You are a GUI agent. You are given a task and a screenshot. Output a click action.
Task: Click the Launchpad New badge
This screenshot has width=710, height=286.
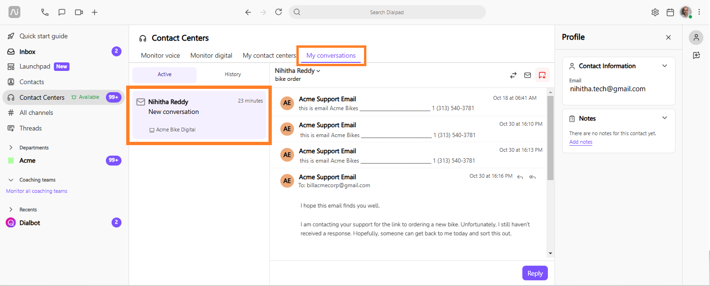click(x=61, y=67)
